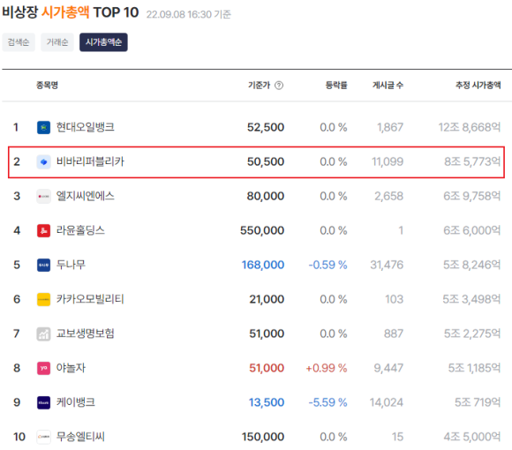Screen dimensions: 512x450
Task: Click the 22.09.08 16:30 기준 timestamp
Action: tap(189, 14)
